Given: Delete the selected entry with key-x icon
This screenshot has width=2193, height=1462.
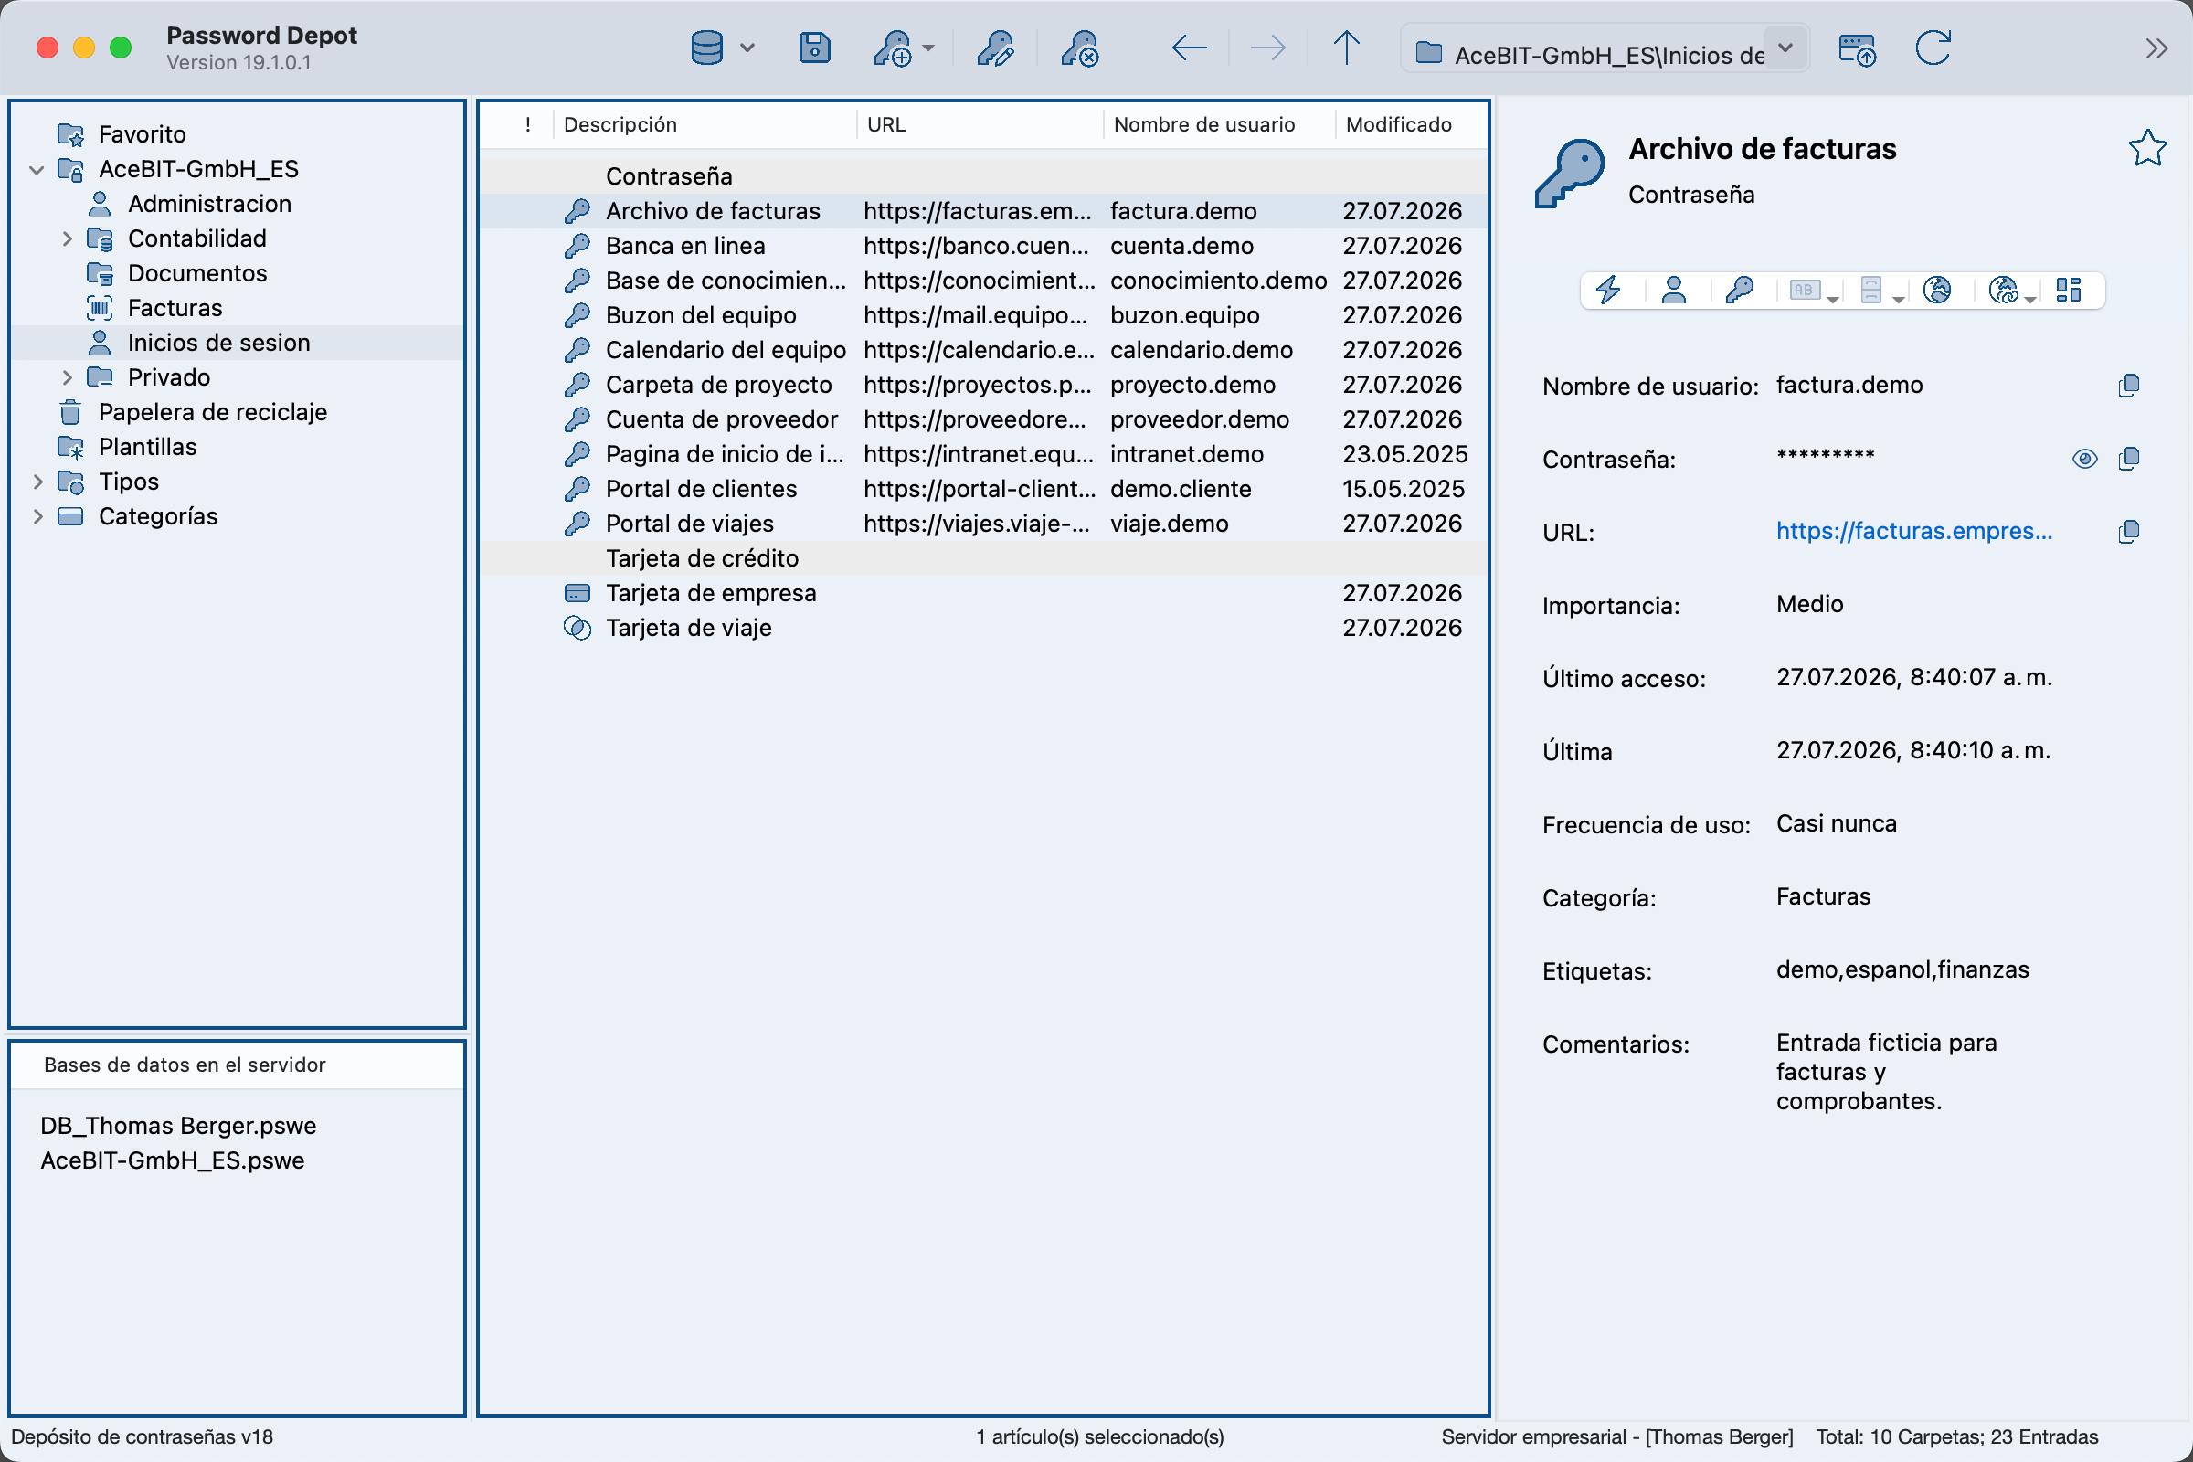Looking at the screenshot, I should [x=1080, y=48].
